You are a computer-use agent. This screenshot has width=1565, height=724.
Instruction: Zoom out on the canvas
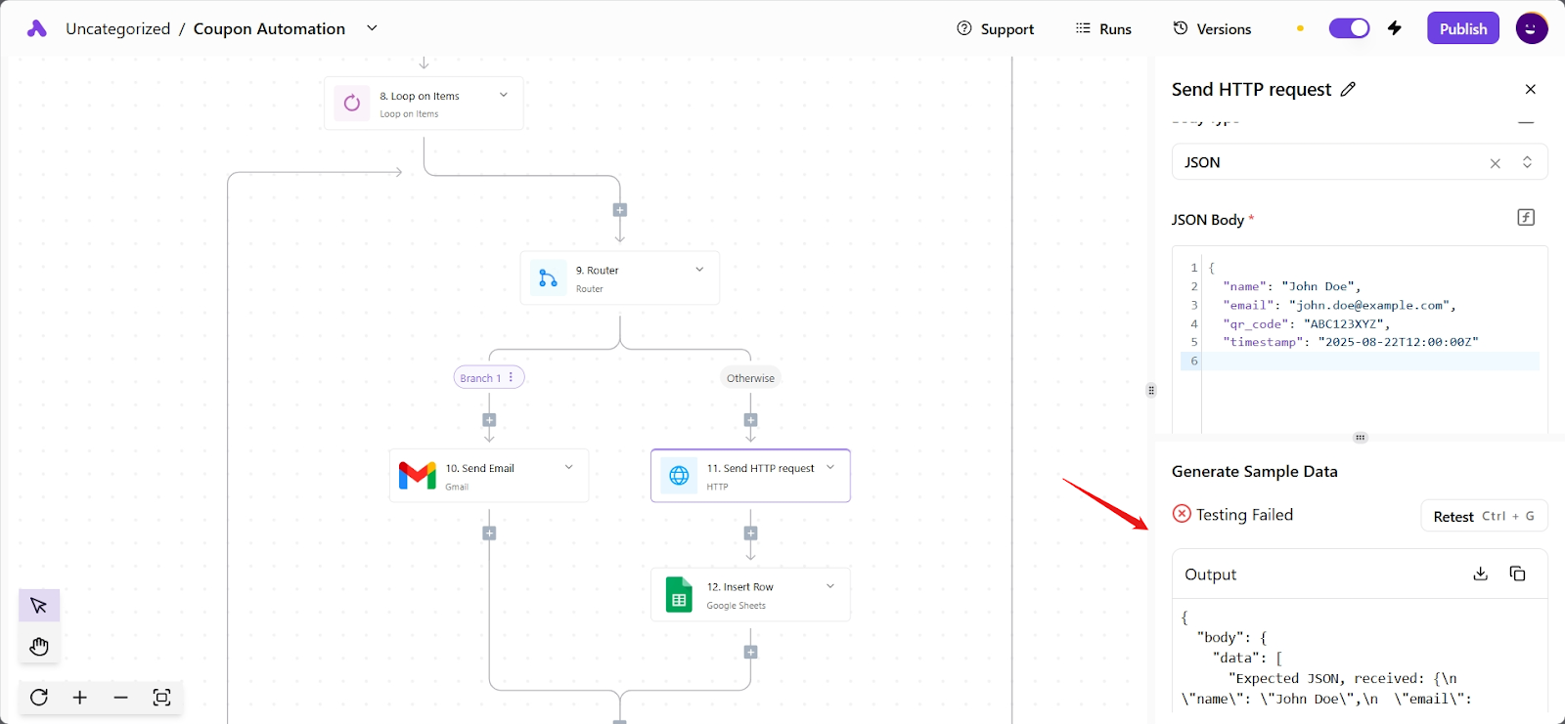point(121,698)
